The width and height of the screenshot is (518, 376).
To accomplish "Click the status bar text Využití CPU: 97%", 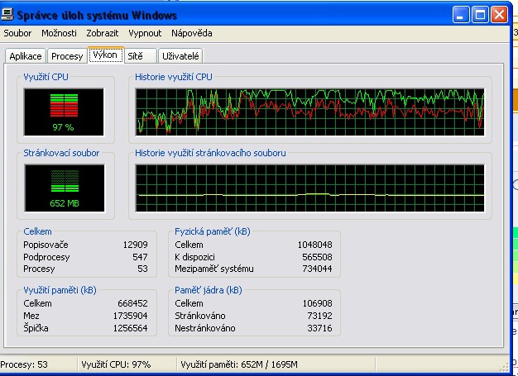I will pos(116,364).
